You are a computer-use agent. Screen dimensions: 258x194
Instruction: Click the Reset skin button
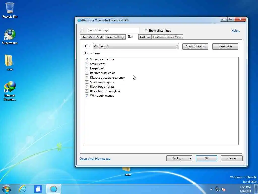[x=225, y=46]
